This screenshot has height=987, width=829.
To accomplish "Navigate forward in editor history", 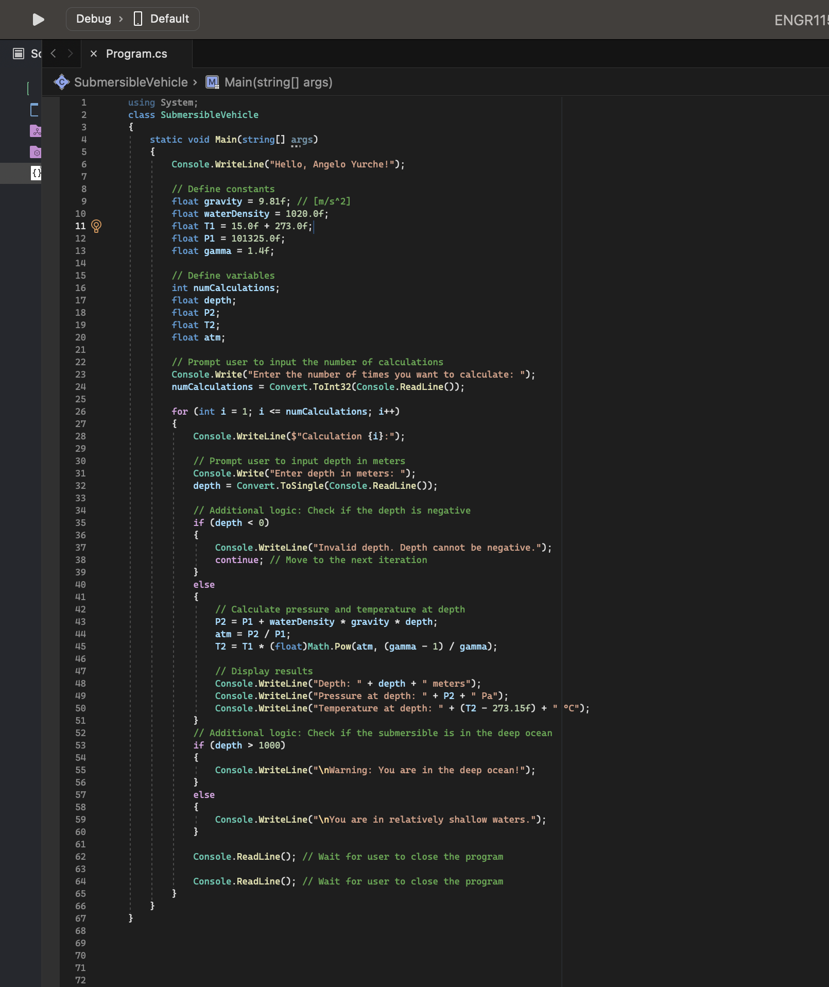I will click(x=71, y=54).
